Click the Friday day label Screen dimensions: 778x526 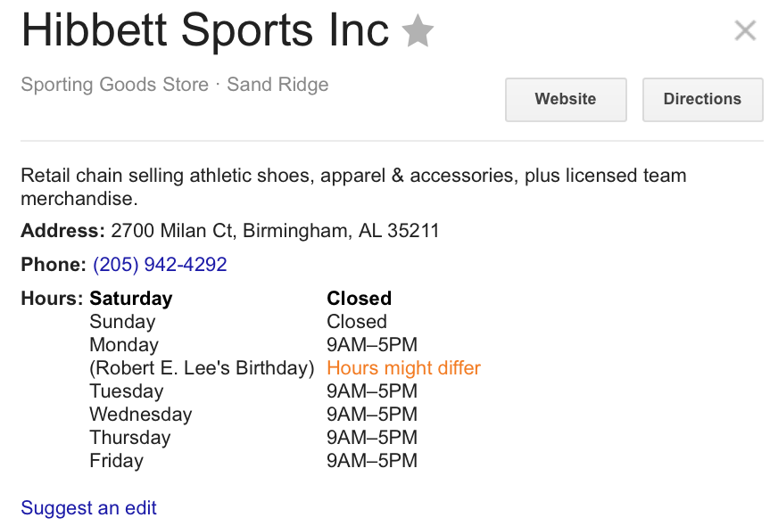pos(117,461)
